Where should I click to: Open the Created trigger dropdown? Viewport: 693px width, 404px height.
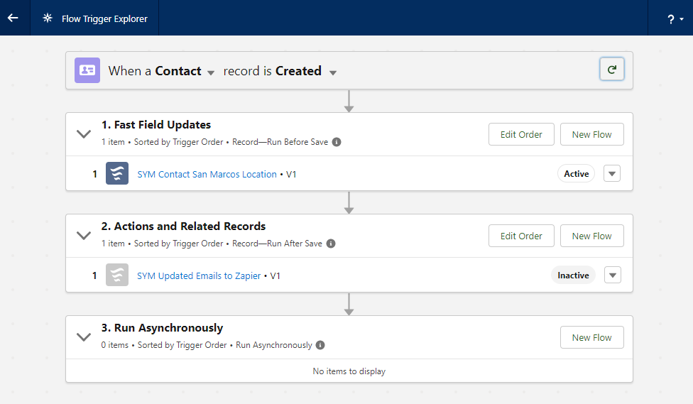pos(332,72)
